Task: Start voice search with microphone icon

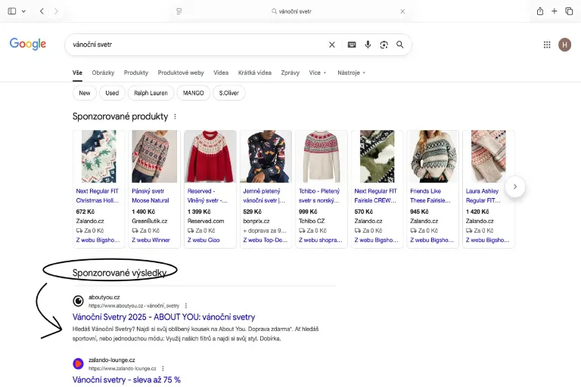Action: pos(368,45)
